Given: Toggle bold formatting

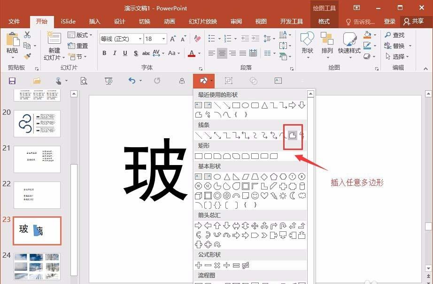Looking at the screenshot, I should pos(104,53).
